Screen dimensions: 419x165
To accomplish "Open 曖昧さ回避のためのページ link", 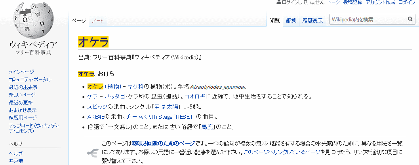I will pos(164,143).
